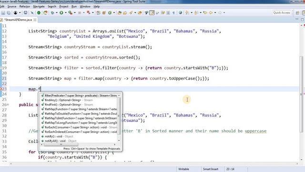Viewport: 305px width, 172px height.
Task: Select flatMap(Function) proposal in autocomplete list
Action: pyautogui.click(x=79, y=109)
